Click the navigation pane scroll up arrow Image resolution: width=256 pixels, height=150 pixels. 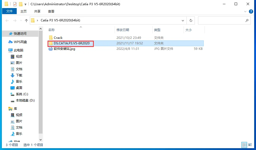click(41, 29)
